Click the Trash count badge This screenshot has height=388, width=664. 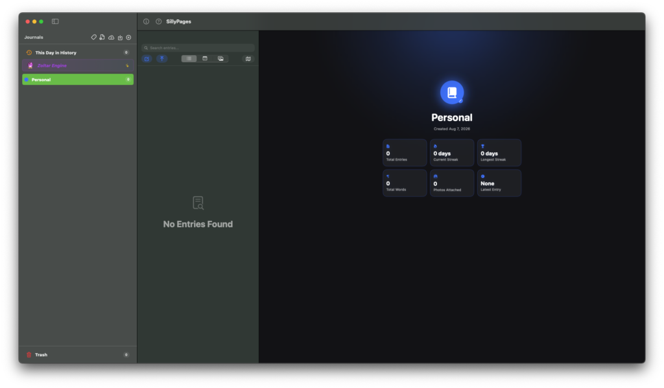[126, 354]
